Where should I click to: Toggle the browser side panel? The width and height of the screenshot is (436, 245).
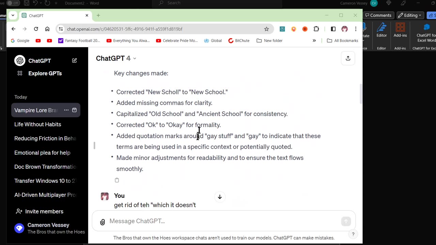[x=333, y=29]
